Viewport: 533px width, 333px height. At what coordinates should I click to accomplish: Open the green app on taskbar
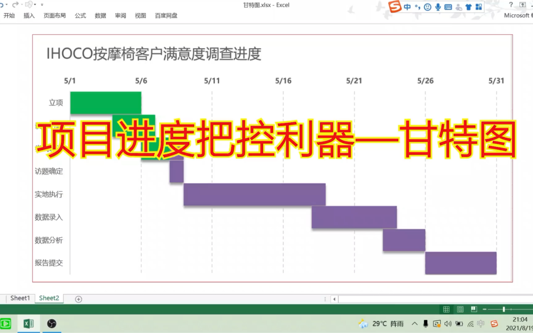click(6, 324)
